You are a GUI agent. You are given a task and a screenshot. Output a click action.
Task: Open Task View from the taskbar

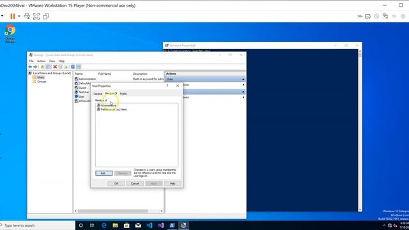click(x=92, y=226)
